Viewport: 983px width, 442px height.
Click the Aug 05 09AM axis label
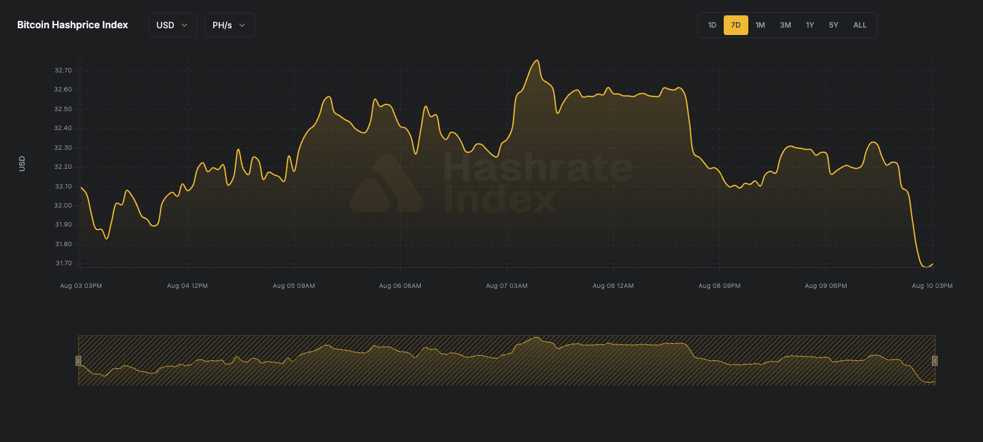click(x=294, y=286)
